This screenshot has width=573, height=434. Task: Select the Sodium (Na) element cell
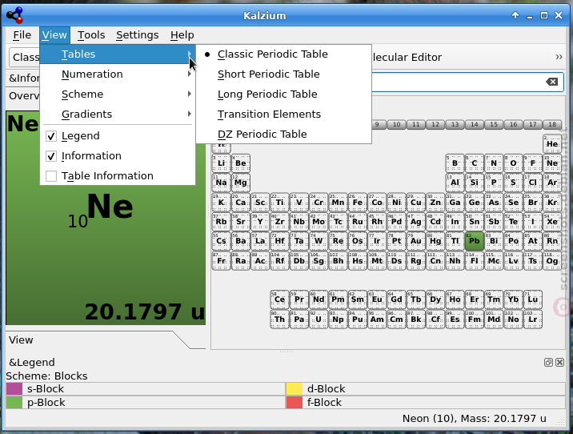[221, 183]
